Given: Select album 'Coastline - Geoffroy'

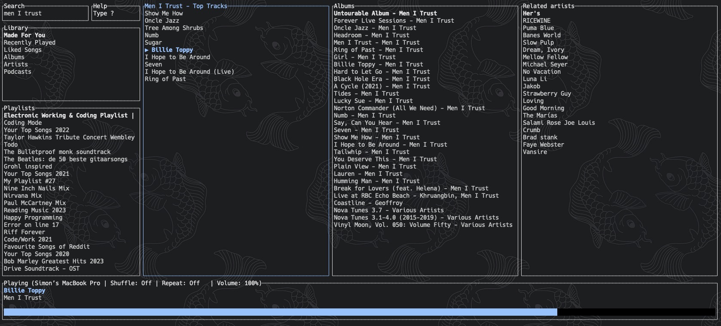Looking at the screenshot, I should click(368, 203).
